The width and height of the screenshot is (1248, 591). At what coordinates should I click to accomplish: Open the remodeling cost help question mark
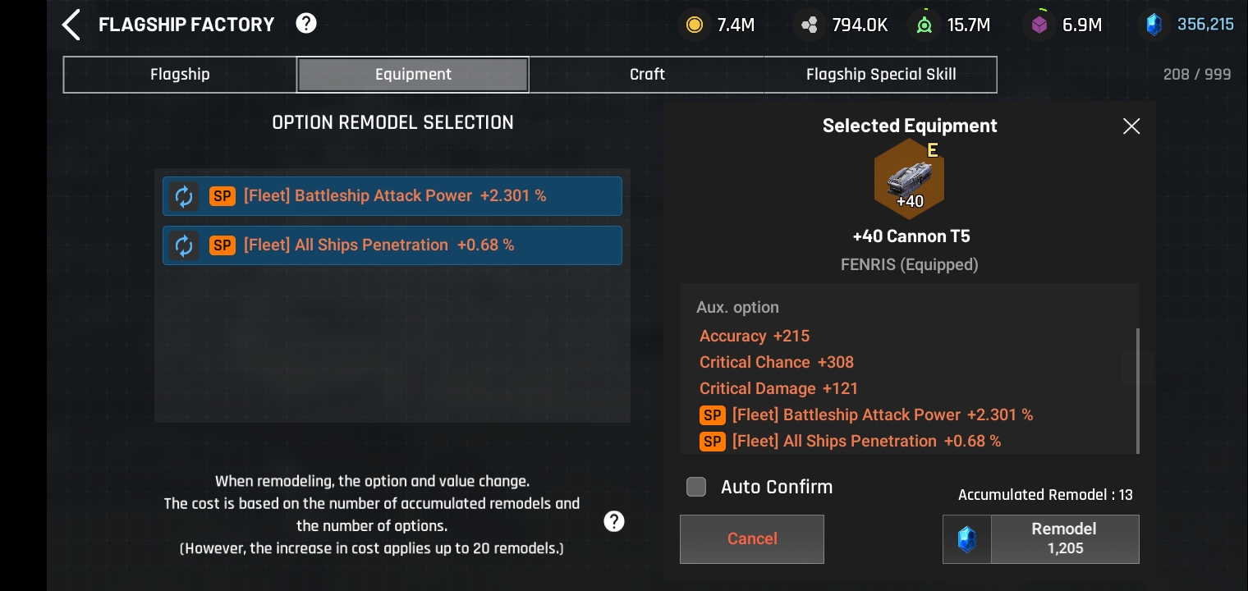click(614, 521)
